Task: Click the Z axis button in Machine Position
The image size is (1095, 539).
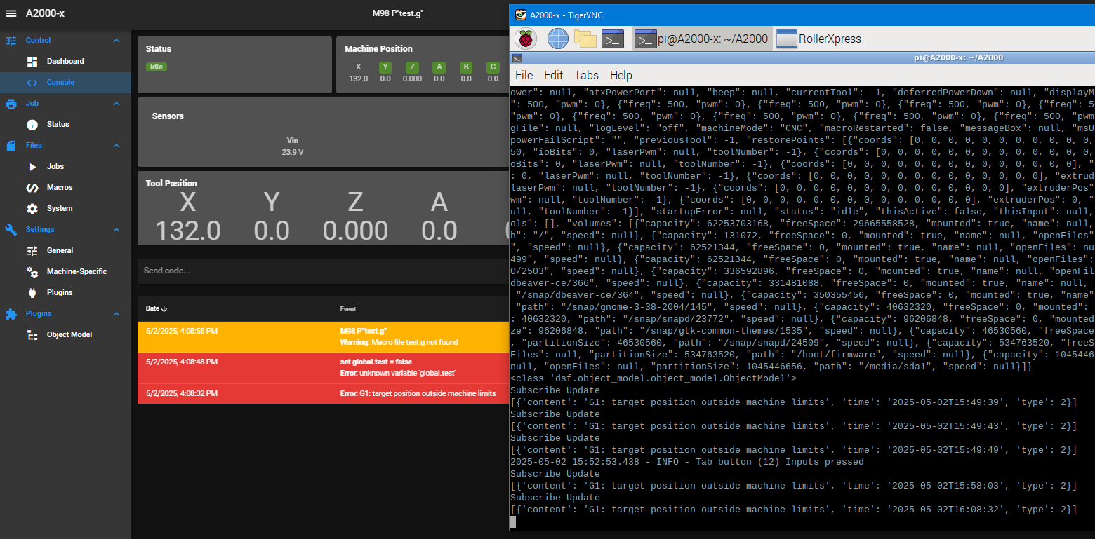Action: pyautogui.click(x=412, y=67)
